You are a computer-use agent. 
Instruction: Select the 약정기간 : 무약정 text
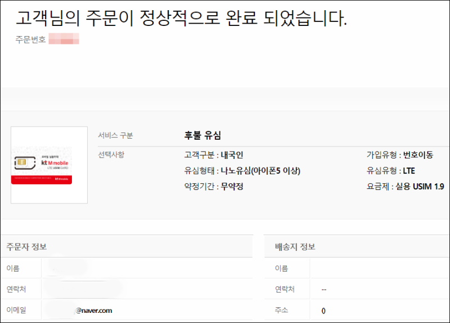click(214, 187)
